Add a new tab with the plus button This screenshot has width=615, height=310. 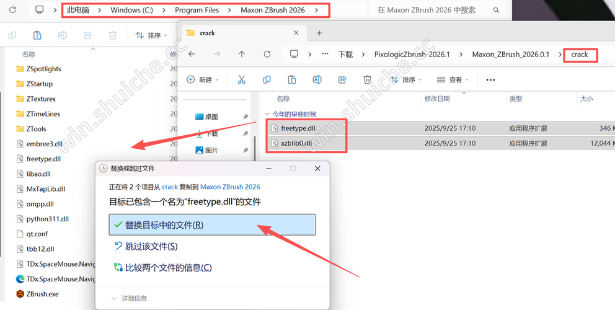pos(319,33)
